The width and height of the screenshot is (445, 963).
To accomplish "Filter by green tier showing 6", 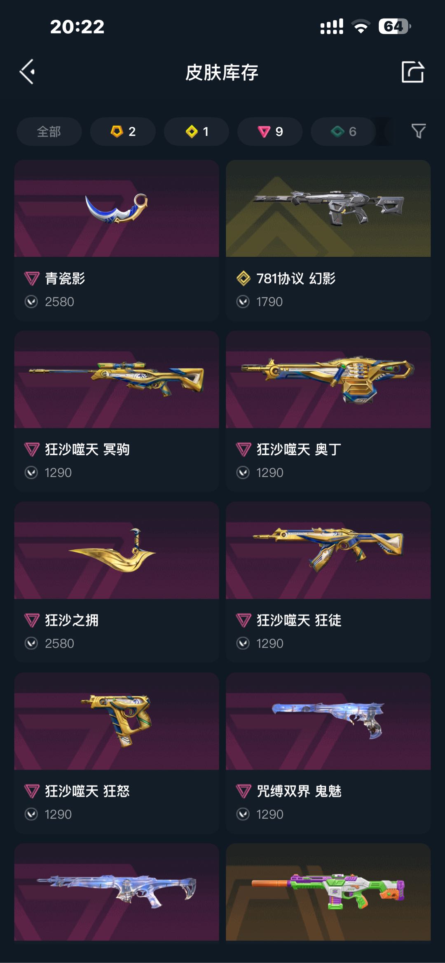I will pyautogui.click(x=343, y=131).
